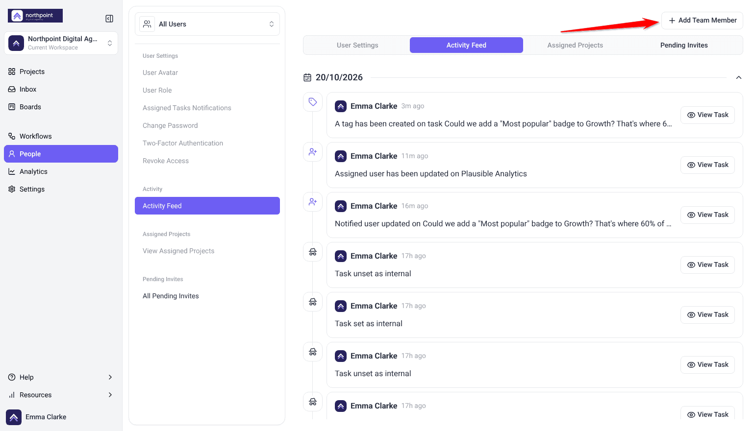Click the Projects grid icon in sidebar
The image size is (755, 431).
(12, 72)
